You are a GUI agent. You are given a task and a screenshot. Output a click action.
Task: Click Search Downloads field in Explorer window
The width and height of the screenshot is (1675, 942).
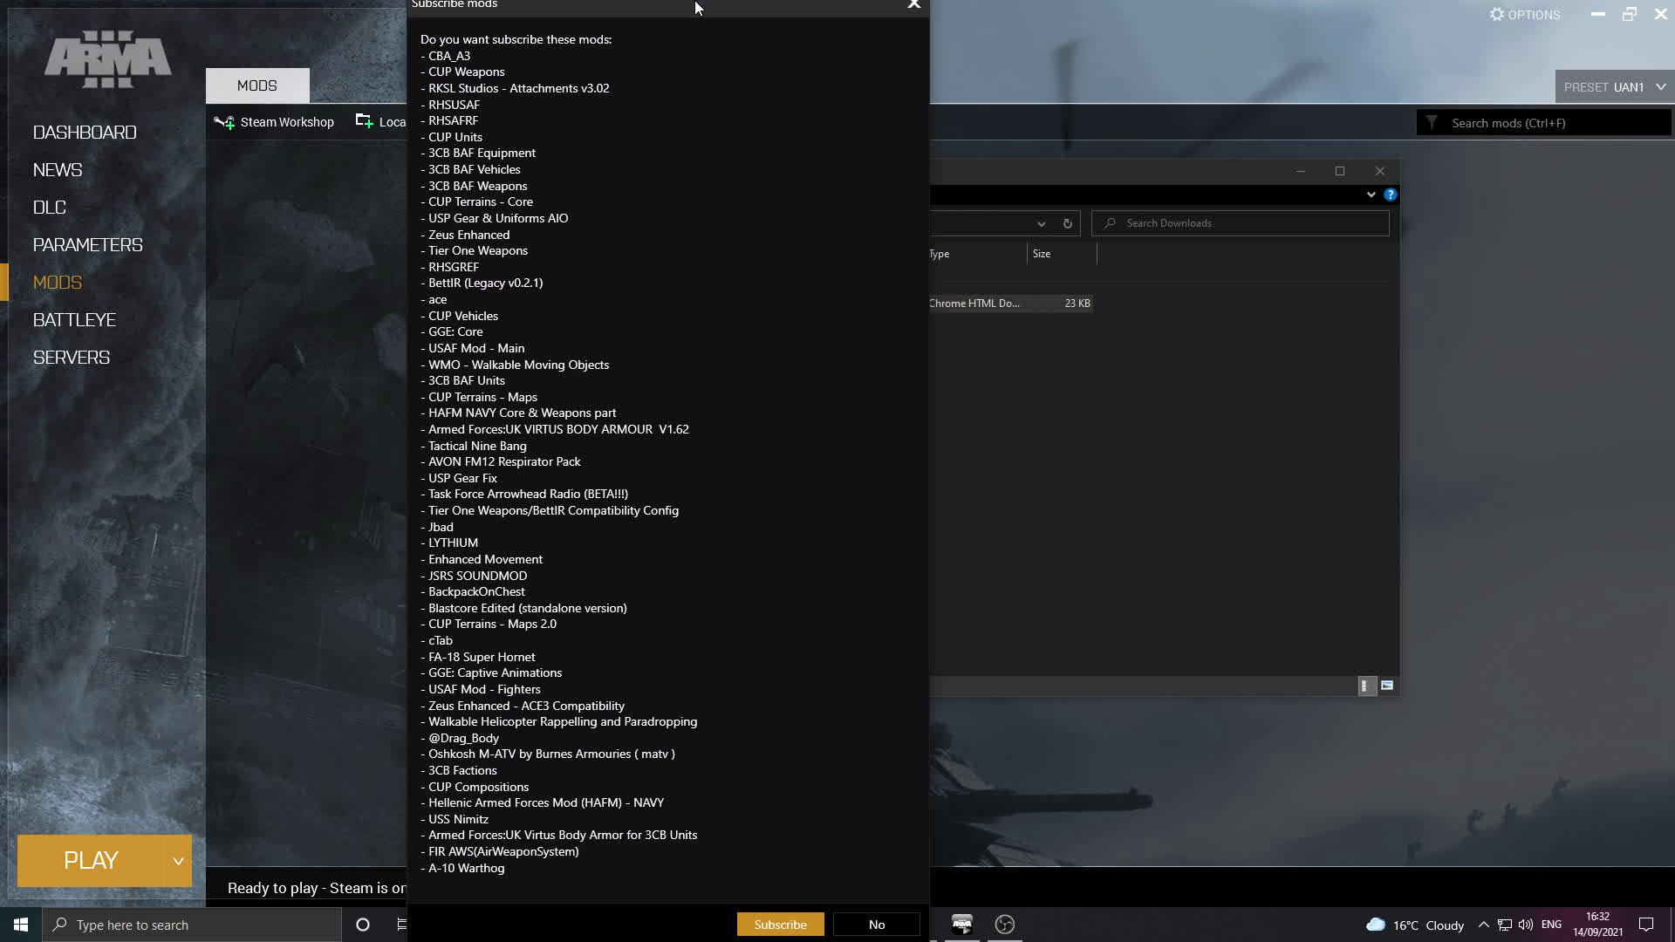click(1240, 223)
